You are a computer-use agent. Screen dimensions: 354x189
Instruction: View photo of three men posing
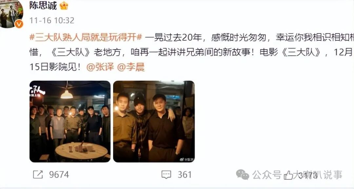coord(154,121)
